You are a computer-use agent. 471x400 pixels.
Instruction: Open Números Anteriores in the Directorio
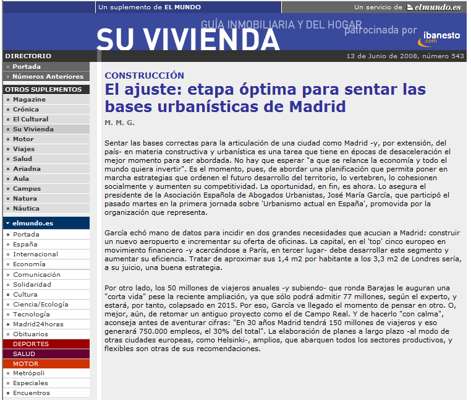48,76
